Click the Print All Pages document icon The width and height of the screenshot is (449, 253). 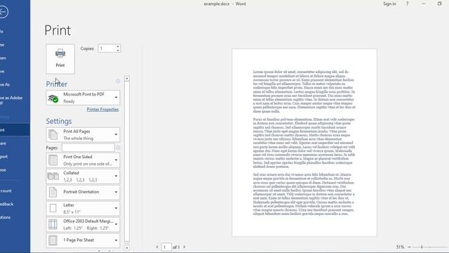53,135
